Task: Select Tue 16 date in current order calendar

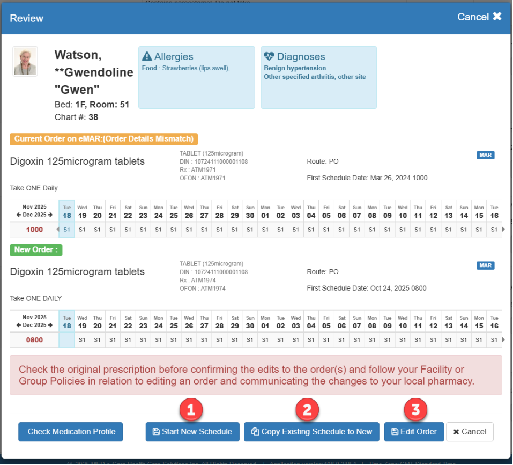Action: 494,211
